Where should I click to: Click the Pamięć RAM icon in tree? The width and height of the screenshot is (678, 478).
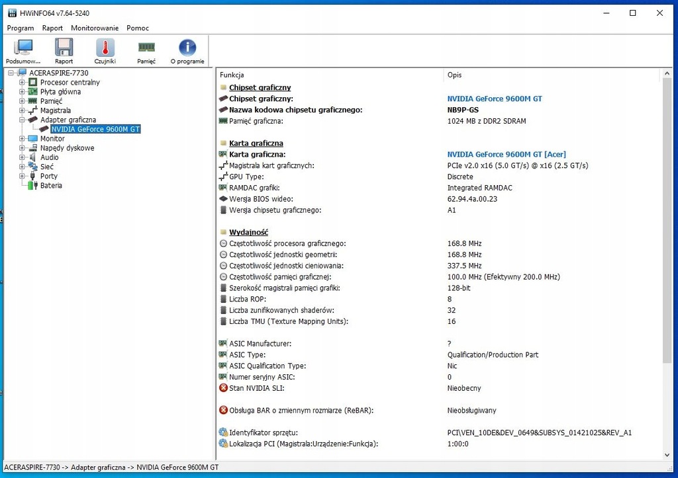pos(33,101)
